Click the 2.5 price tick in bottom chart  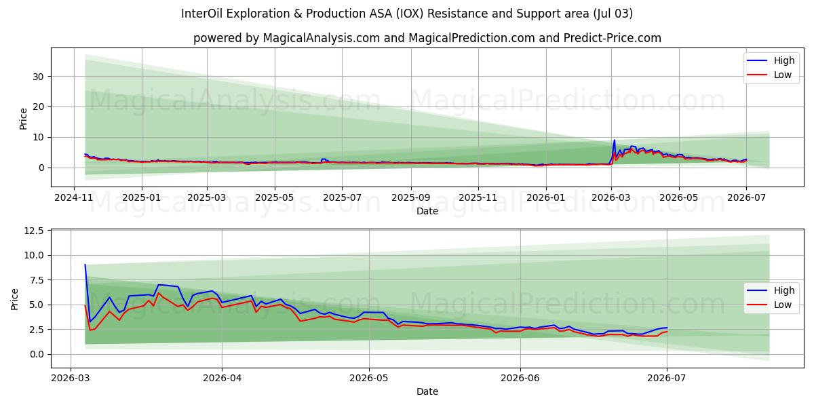(x=37, y=330)
